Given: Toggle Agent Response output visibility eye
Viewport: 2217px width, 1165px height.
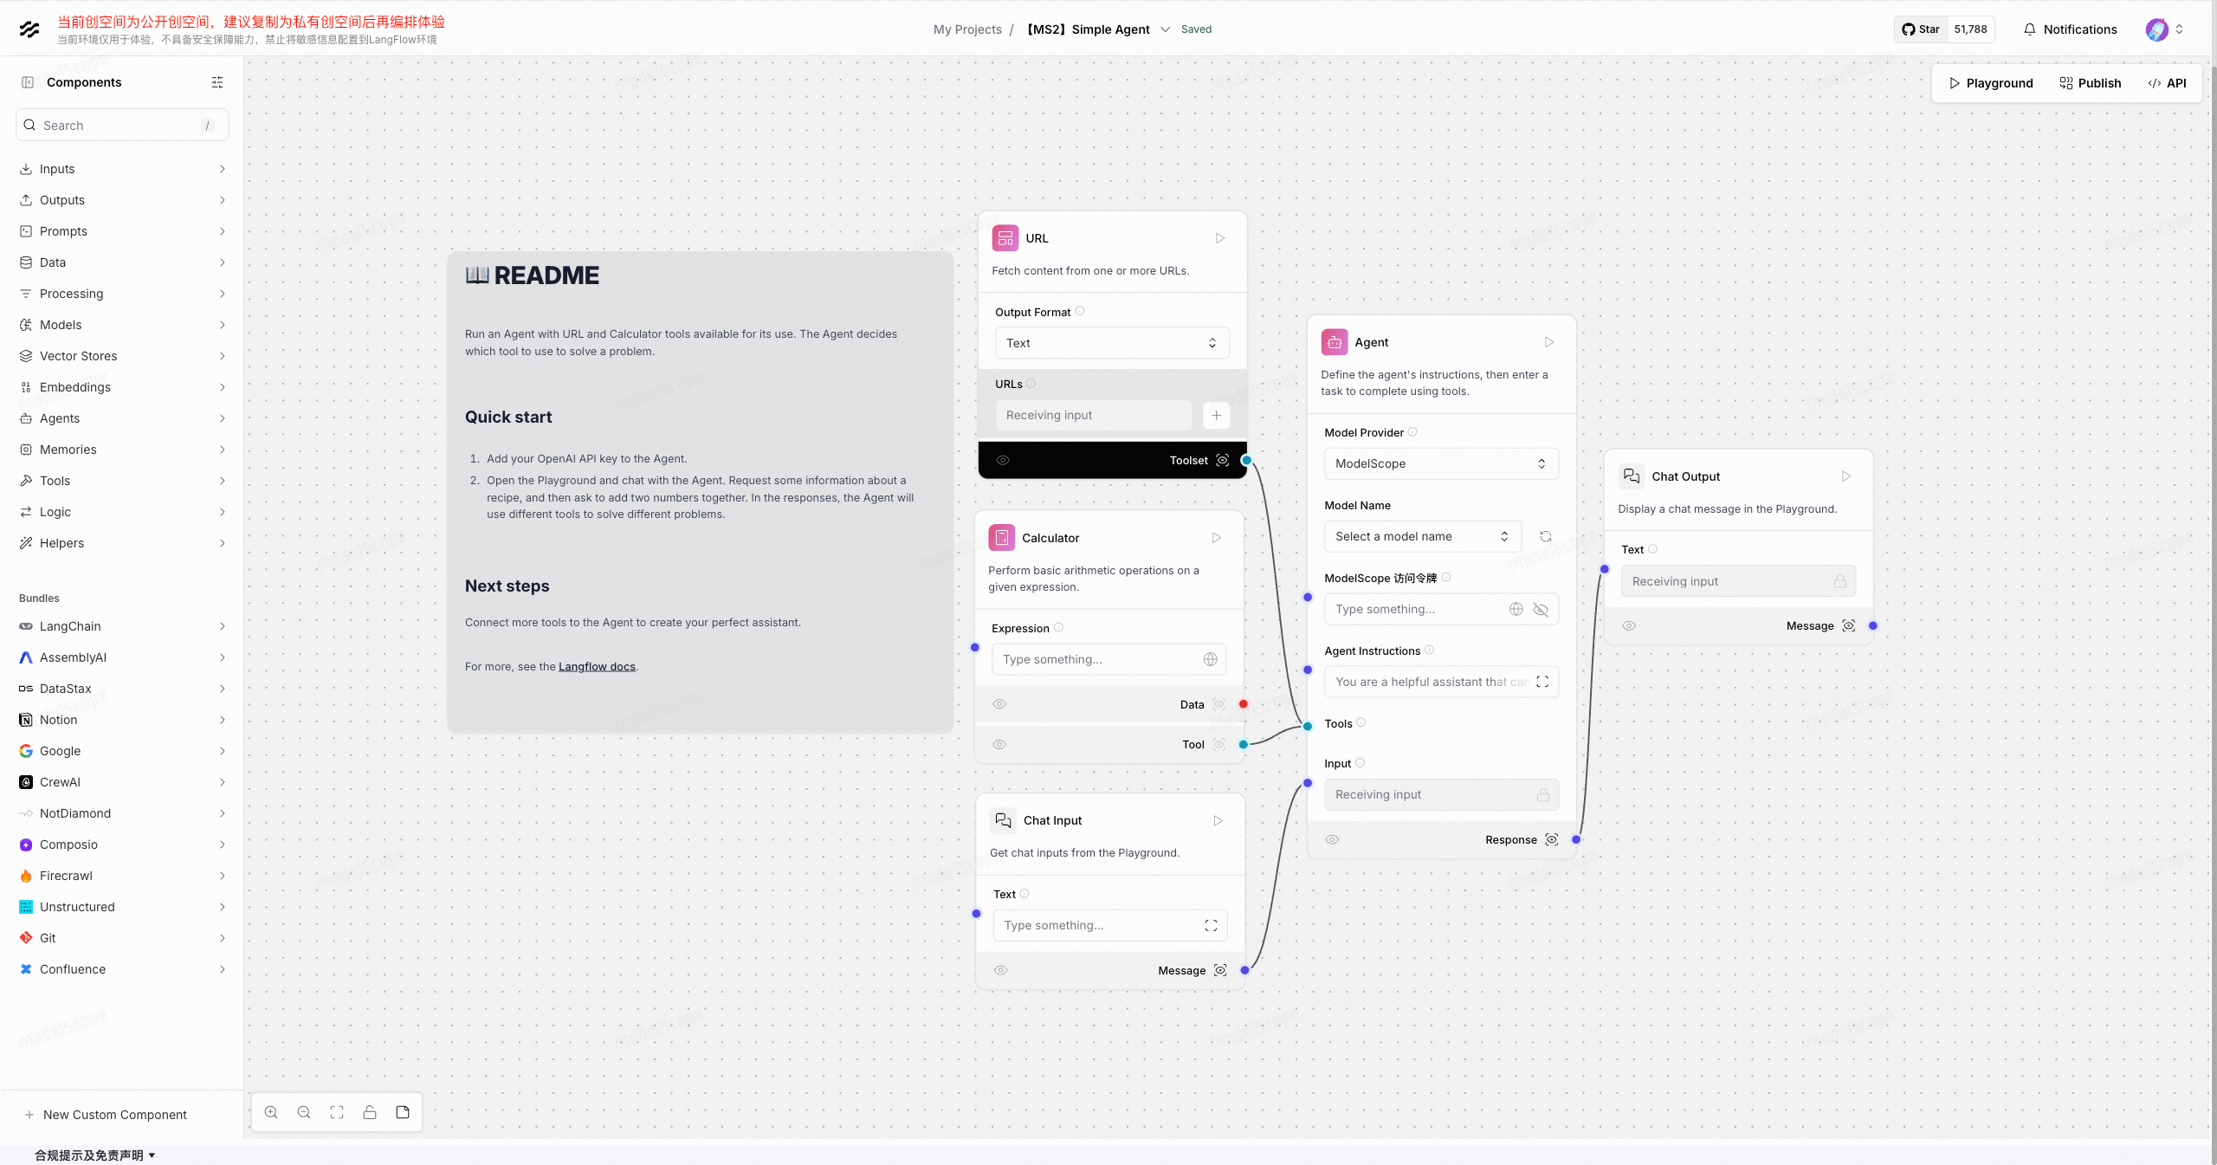Looking at the screenshot, I should (1332, 839).
